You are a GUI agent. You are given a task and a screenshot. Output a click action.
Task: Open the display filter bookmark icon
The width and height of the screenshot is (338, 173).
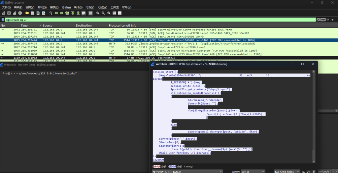(x=3, y=20)
